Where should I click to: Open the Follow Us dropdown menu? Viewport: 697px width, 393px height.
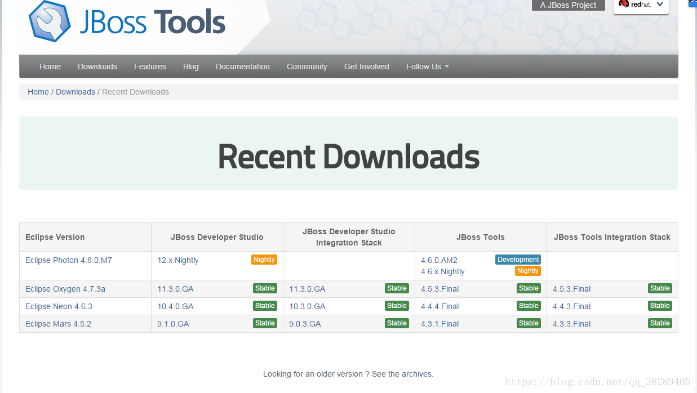tap(428, 66)
